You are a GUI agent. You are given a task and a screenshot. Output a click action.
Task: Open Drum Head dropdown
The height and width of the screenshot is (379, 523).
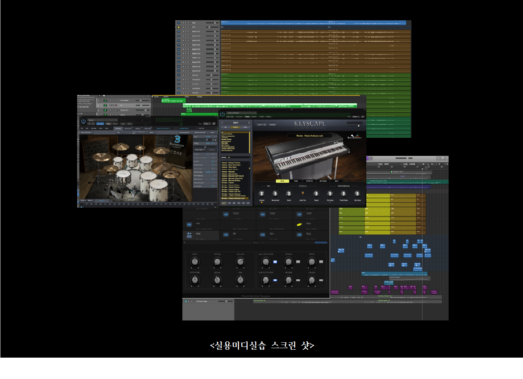point(199,150)
